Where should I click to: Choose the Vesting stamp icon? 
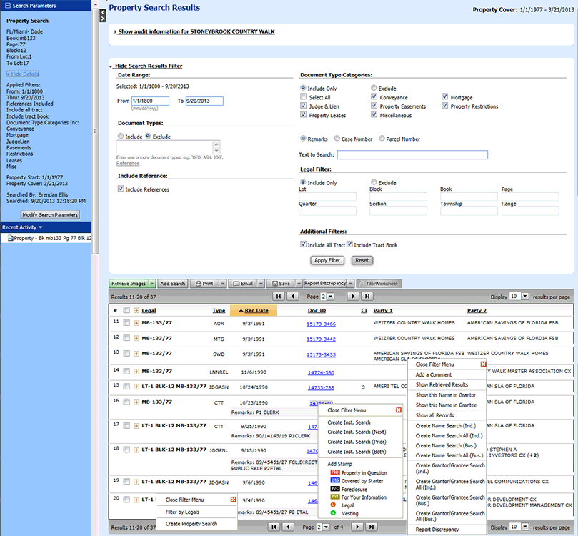tap(334, 513)
